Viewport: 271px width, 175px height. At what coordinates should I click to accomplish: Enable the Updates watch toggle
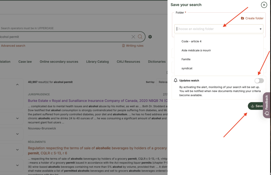[259, 80]
